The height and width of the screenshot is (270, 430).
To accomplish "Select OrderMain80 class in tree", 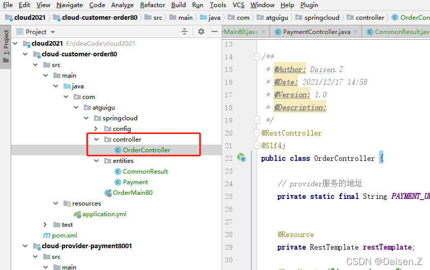I will tap(133, 193).
